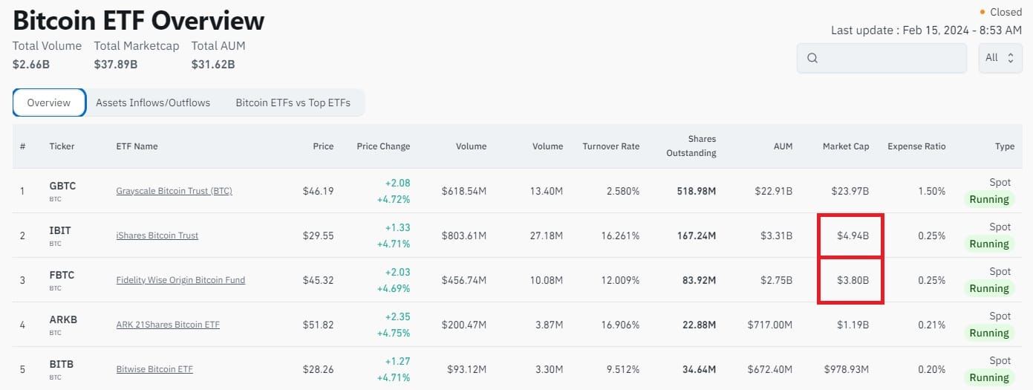Click ARKB's +4.75% price change
The image size is (1033, 390).
point(394,333)
